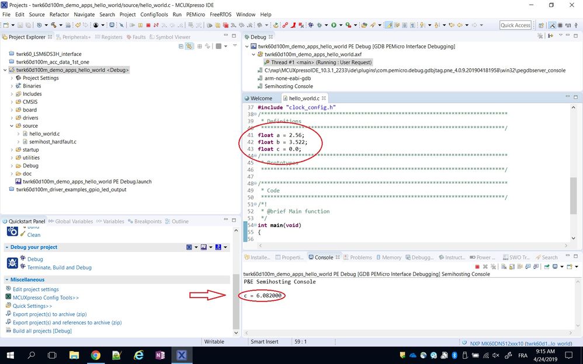Click the New project icon in toolbar
Image resolution: width=583 pixels, height=364 pixels.
[x=6, y=25]
